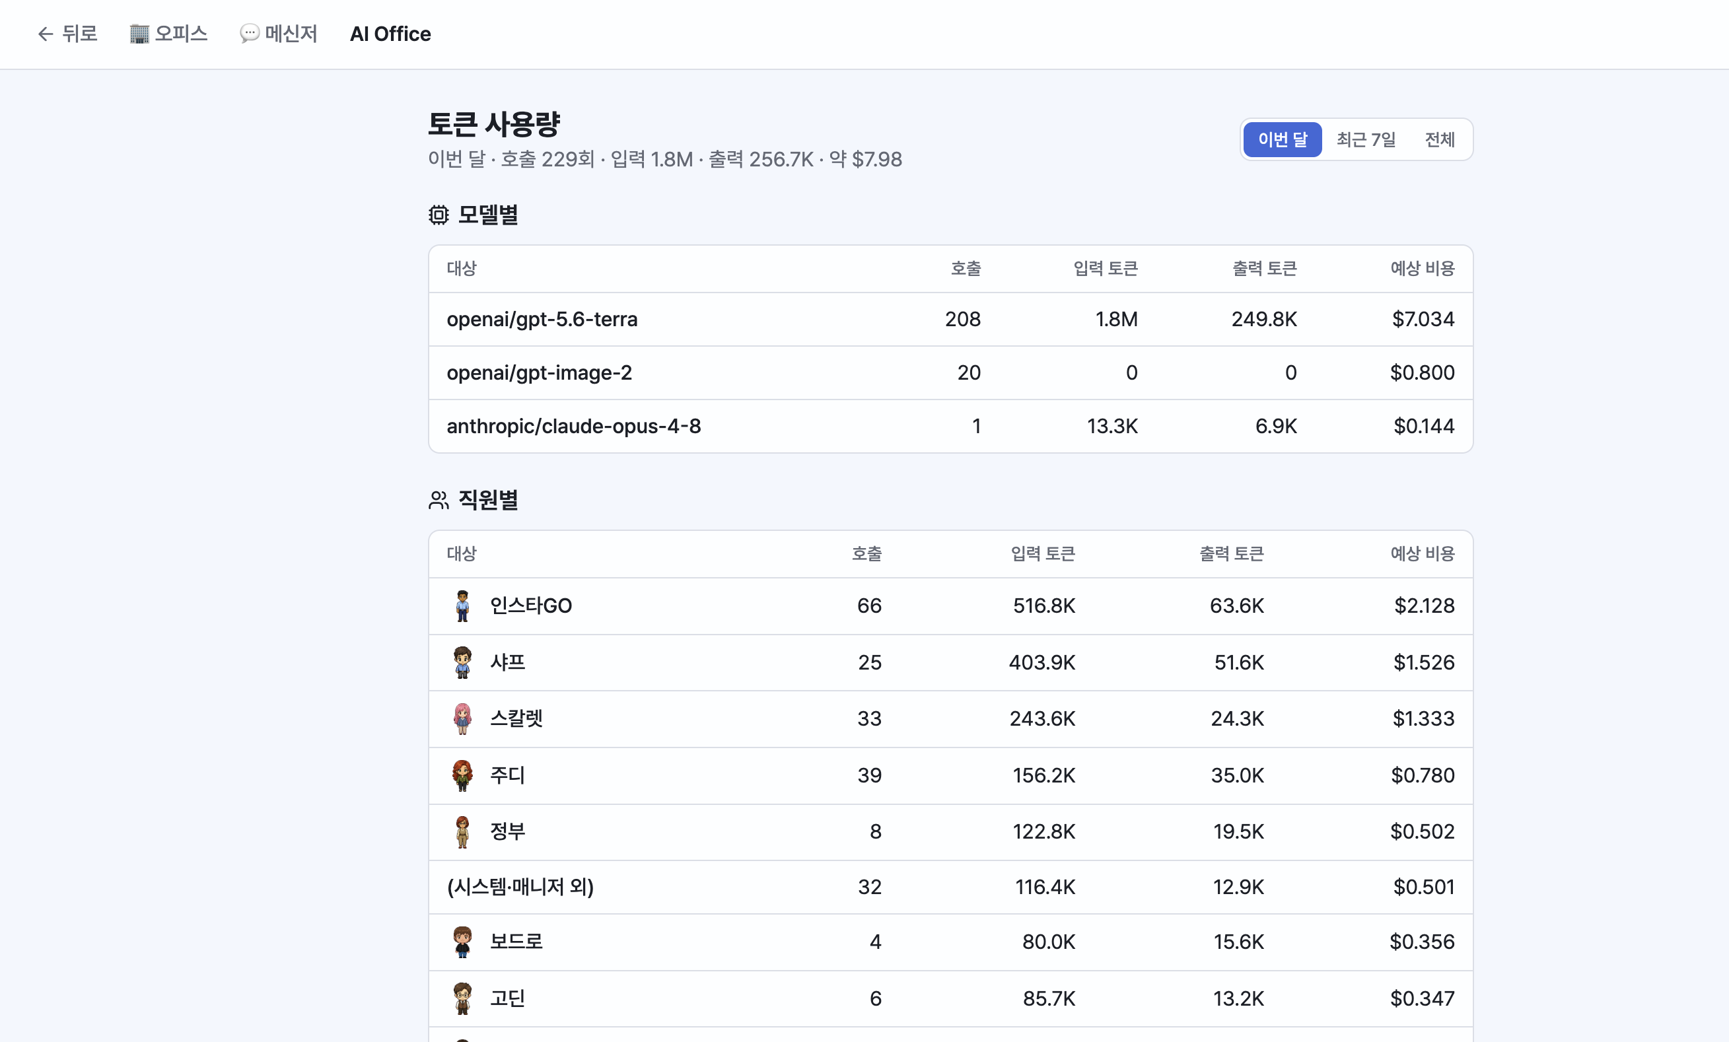Click the monthly usage summary line
Screen dimensions: 1729x1042
coord(665,159)
